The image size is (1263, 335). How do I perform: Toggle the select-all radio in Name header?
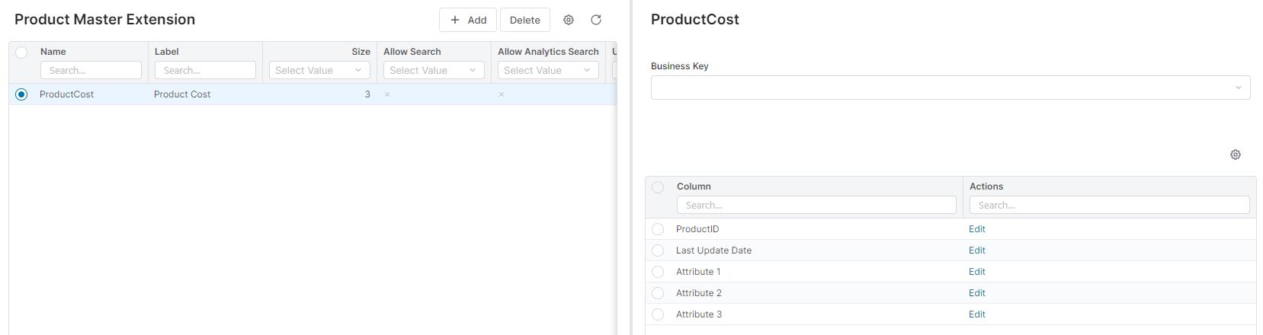(21, 53)
